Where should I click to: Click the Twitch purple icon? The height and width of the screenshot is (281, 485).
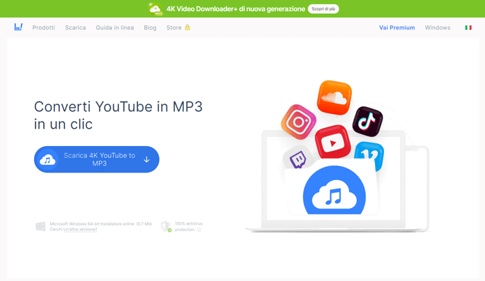pos(298,158)
